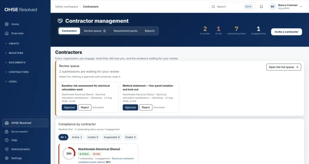The width and height of the screenshot is (309, 164).
Task: Click the OHSE Resolved logo
Action: click(x=21, y=9)
